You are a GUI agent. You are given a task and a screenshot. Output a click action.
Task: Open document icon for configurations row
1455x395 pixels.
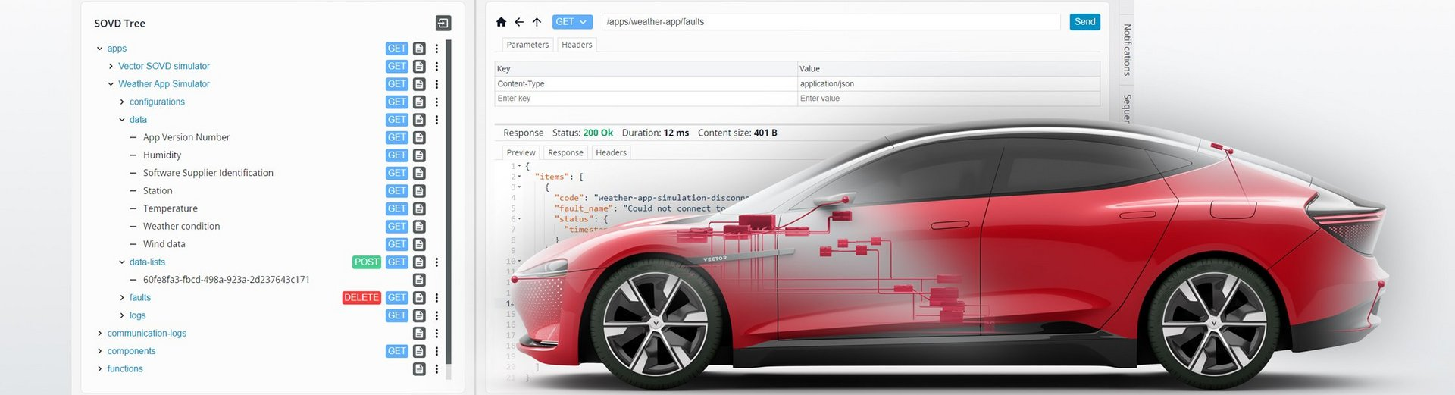419,102
